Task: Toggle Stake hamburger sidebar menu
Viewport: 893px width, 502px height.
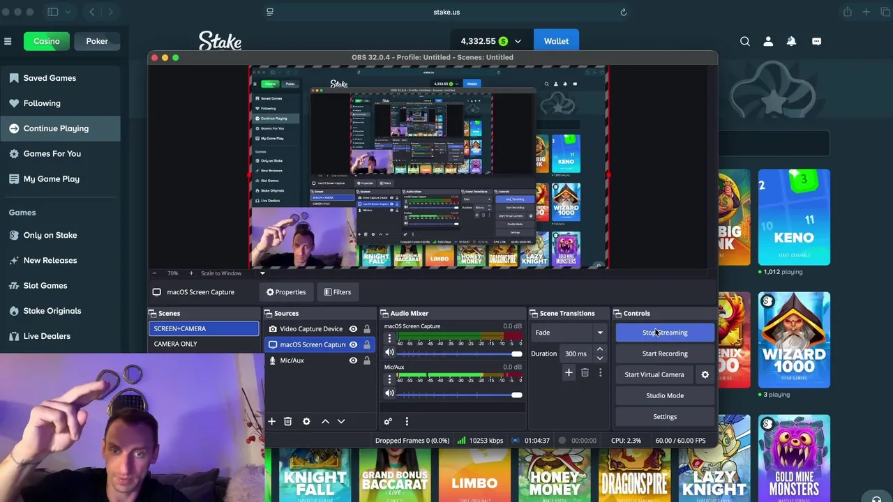Action: tap(8, 41)
